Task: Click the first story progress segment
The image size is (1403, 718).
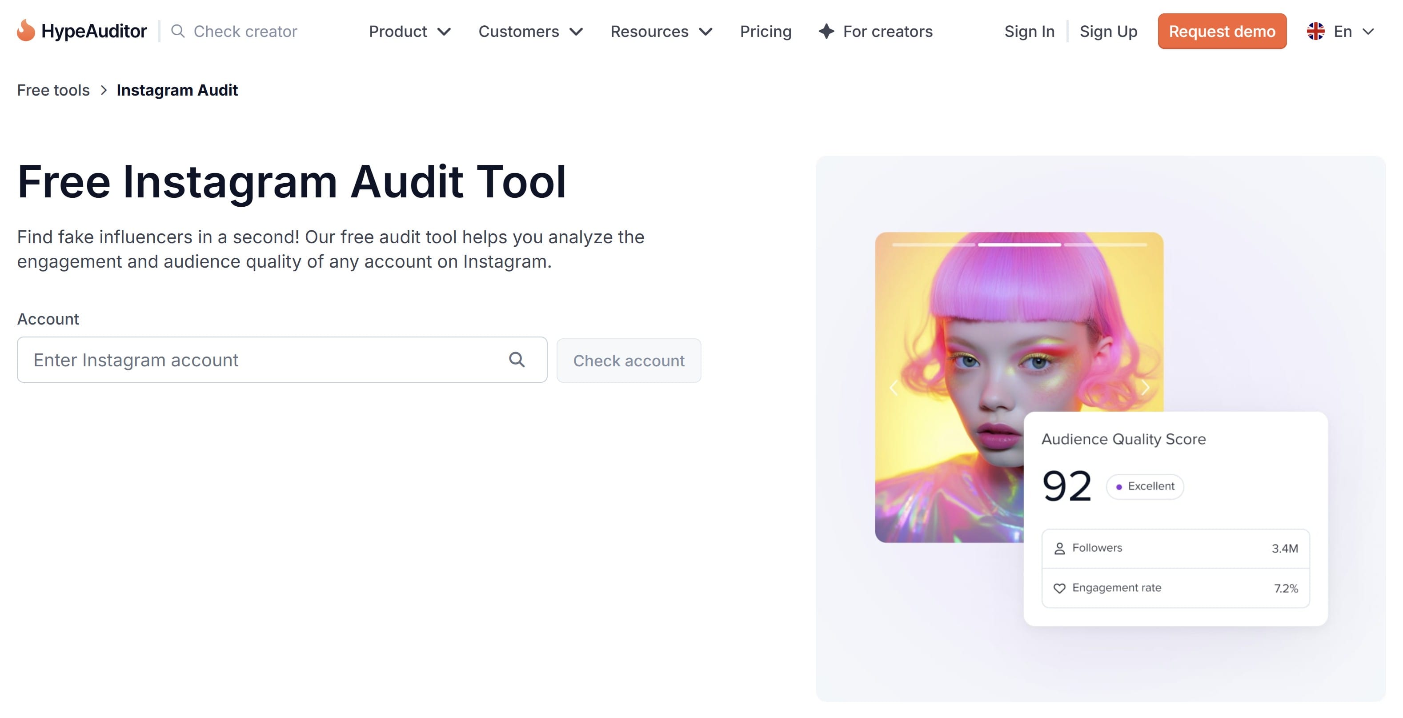Action: 934,245
